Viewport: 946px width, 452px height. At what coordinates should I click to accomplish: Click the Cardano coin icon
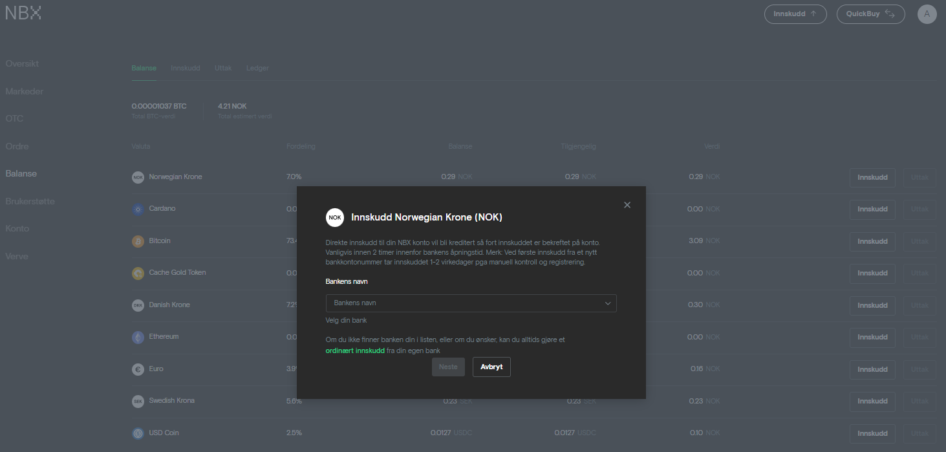click(x=138, y=209)
